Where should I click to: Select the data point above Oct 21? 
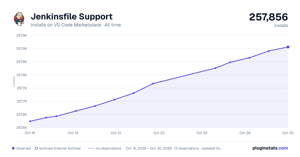coord(114,100)
